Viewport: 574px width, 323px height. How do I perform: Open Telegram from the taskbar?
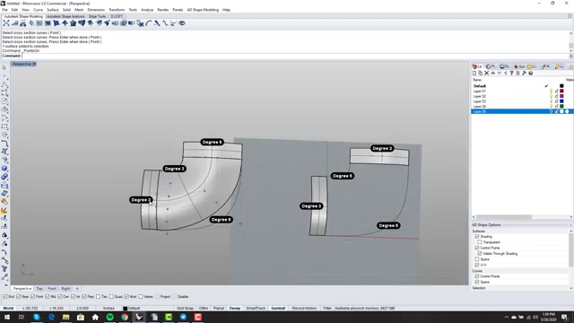click(x=183, y=317)
